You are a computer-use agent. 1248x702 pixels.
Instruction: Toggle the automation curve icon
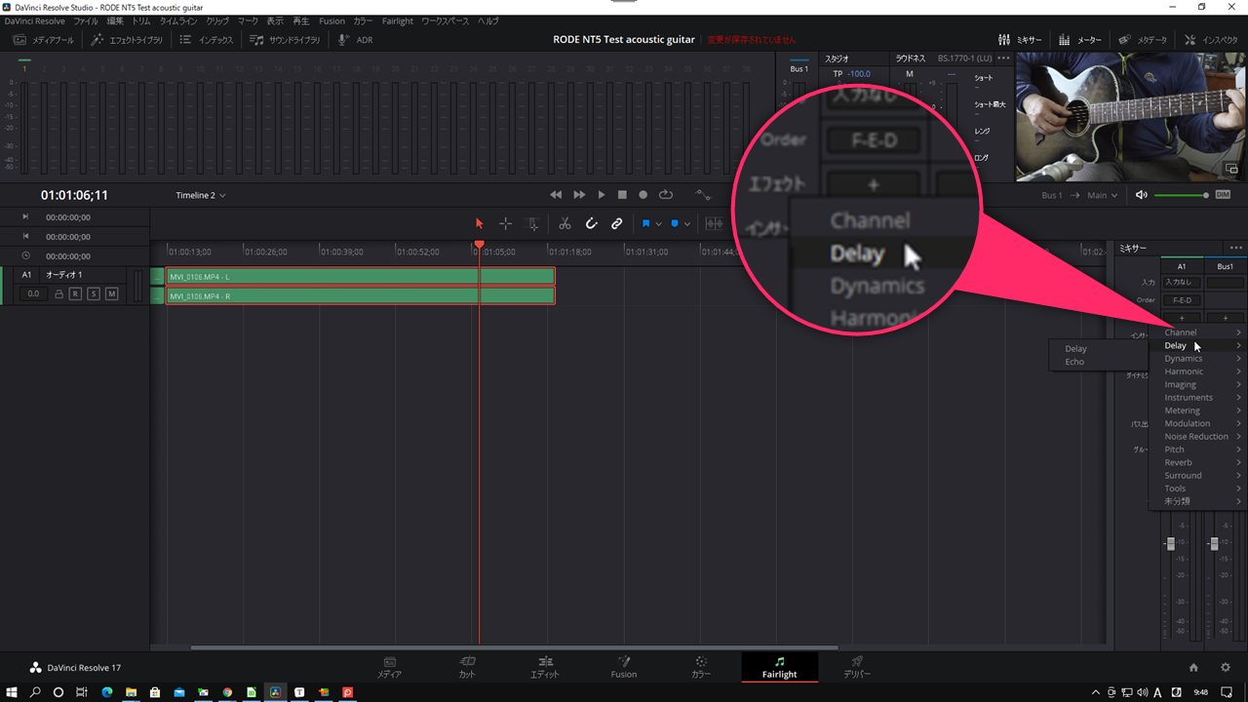703,195
